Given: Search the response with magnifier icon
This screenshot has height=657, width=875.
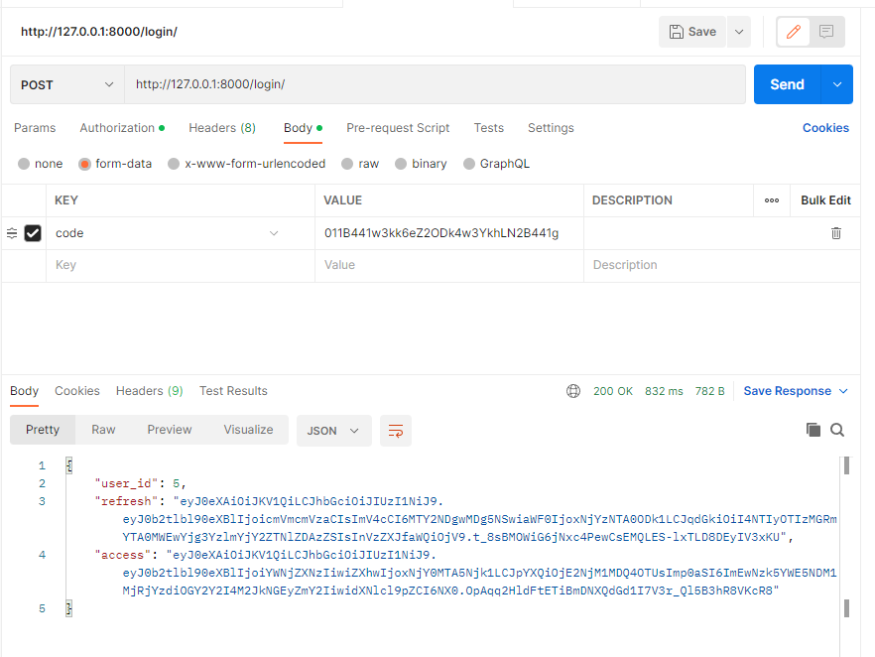Looking at the screenshot, I should (837, 430).
